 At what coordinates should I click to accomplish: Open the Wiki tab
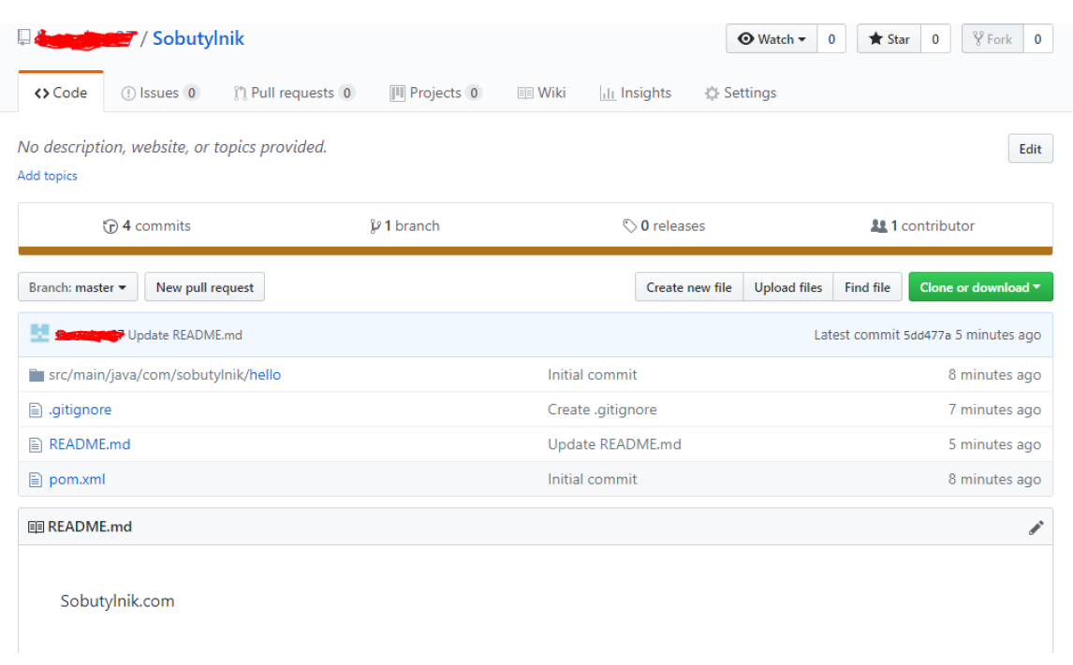541,93
